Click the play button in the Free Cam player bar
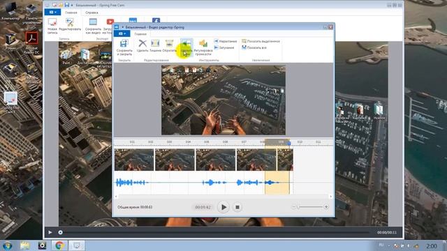This screenshot has width=447, height=251. pos(50,232)
